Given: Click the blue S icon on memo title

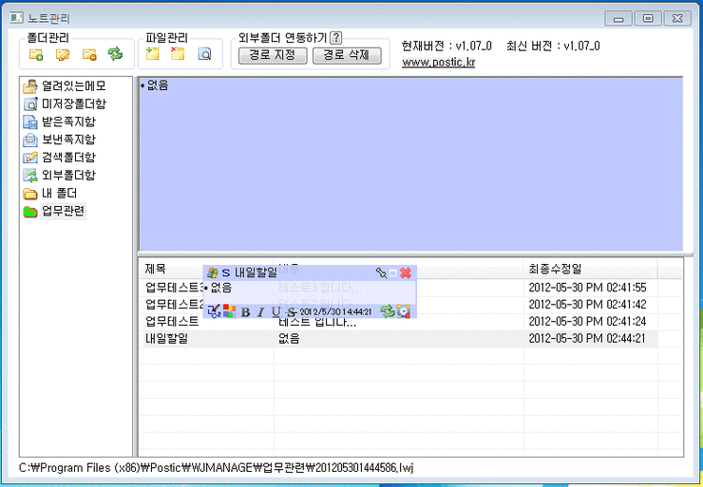Looking at the screenshot, I should click(226, 272).
